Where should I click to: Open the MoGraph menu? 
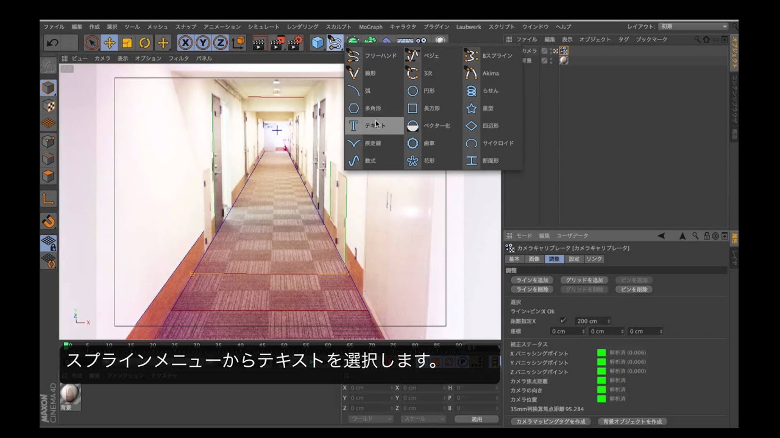click(x=370, y=27)
